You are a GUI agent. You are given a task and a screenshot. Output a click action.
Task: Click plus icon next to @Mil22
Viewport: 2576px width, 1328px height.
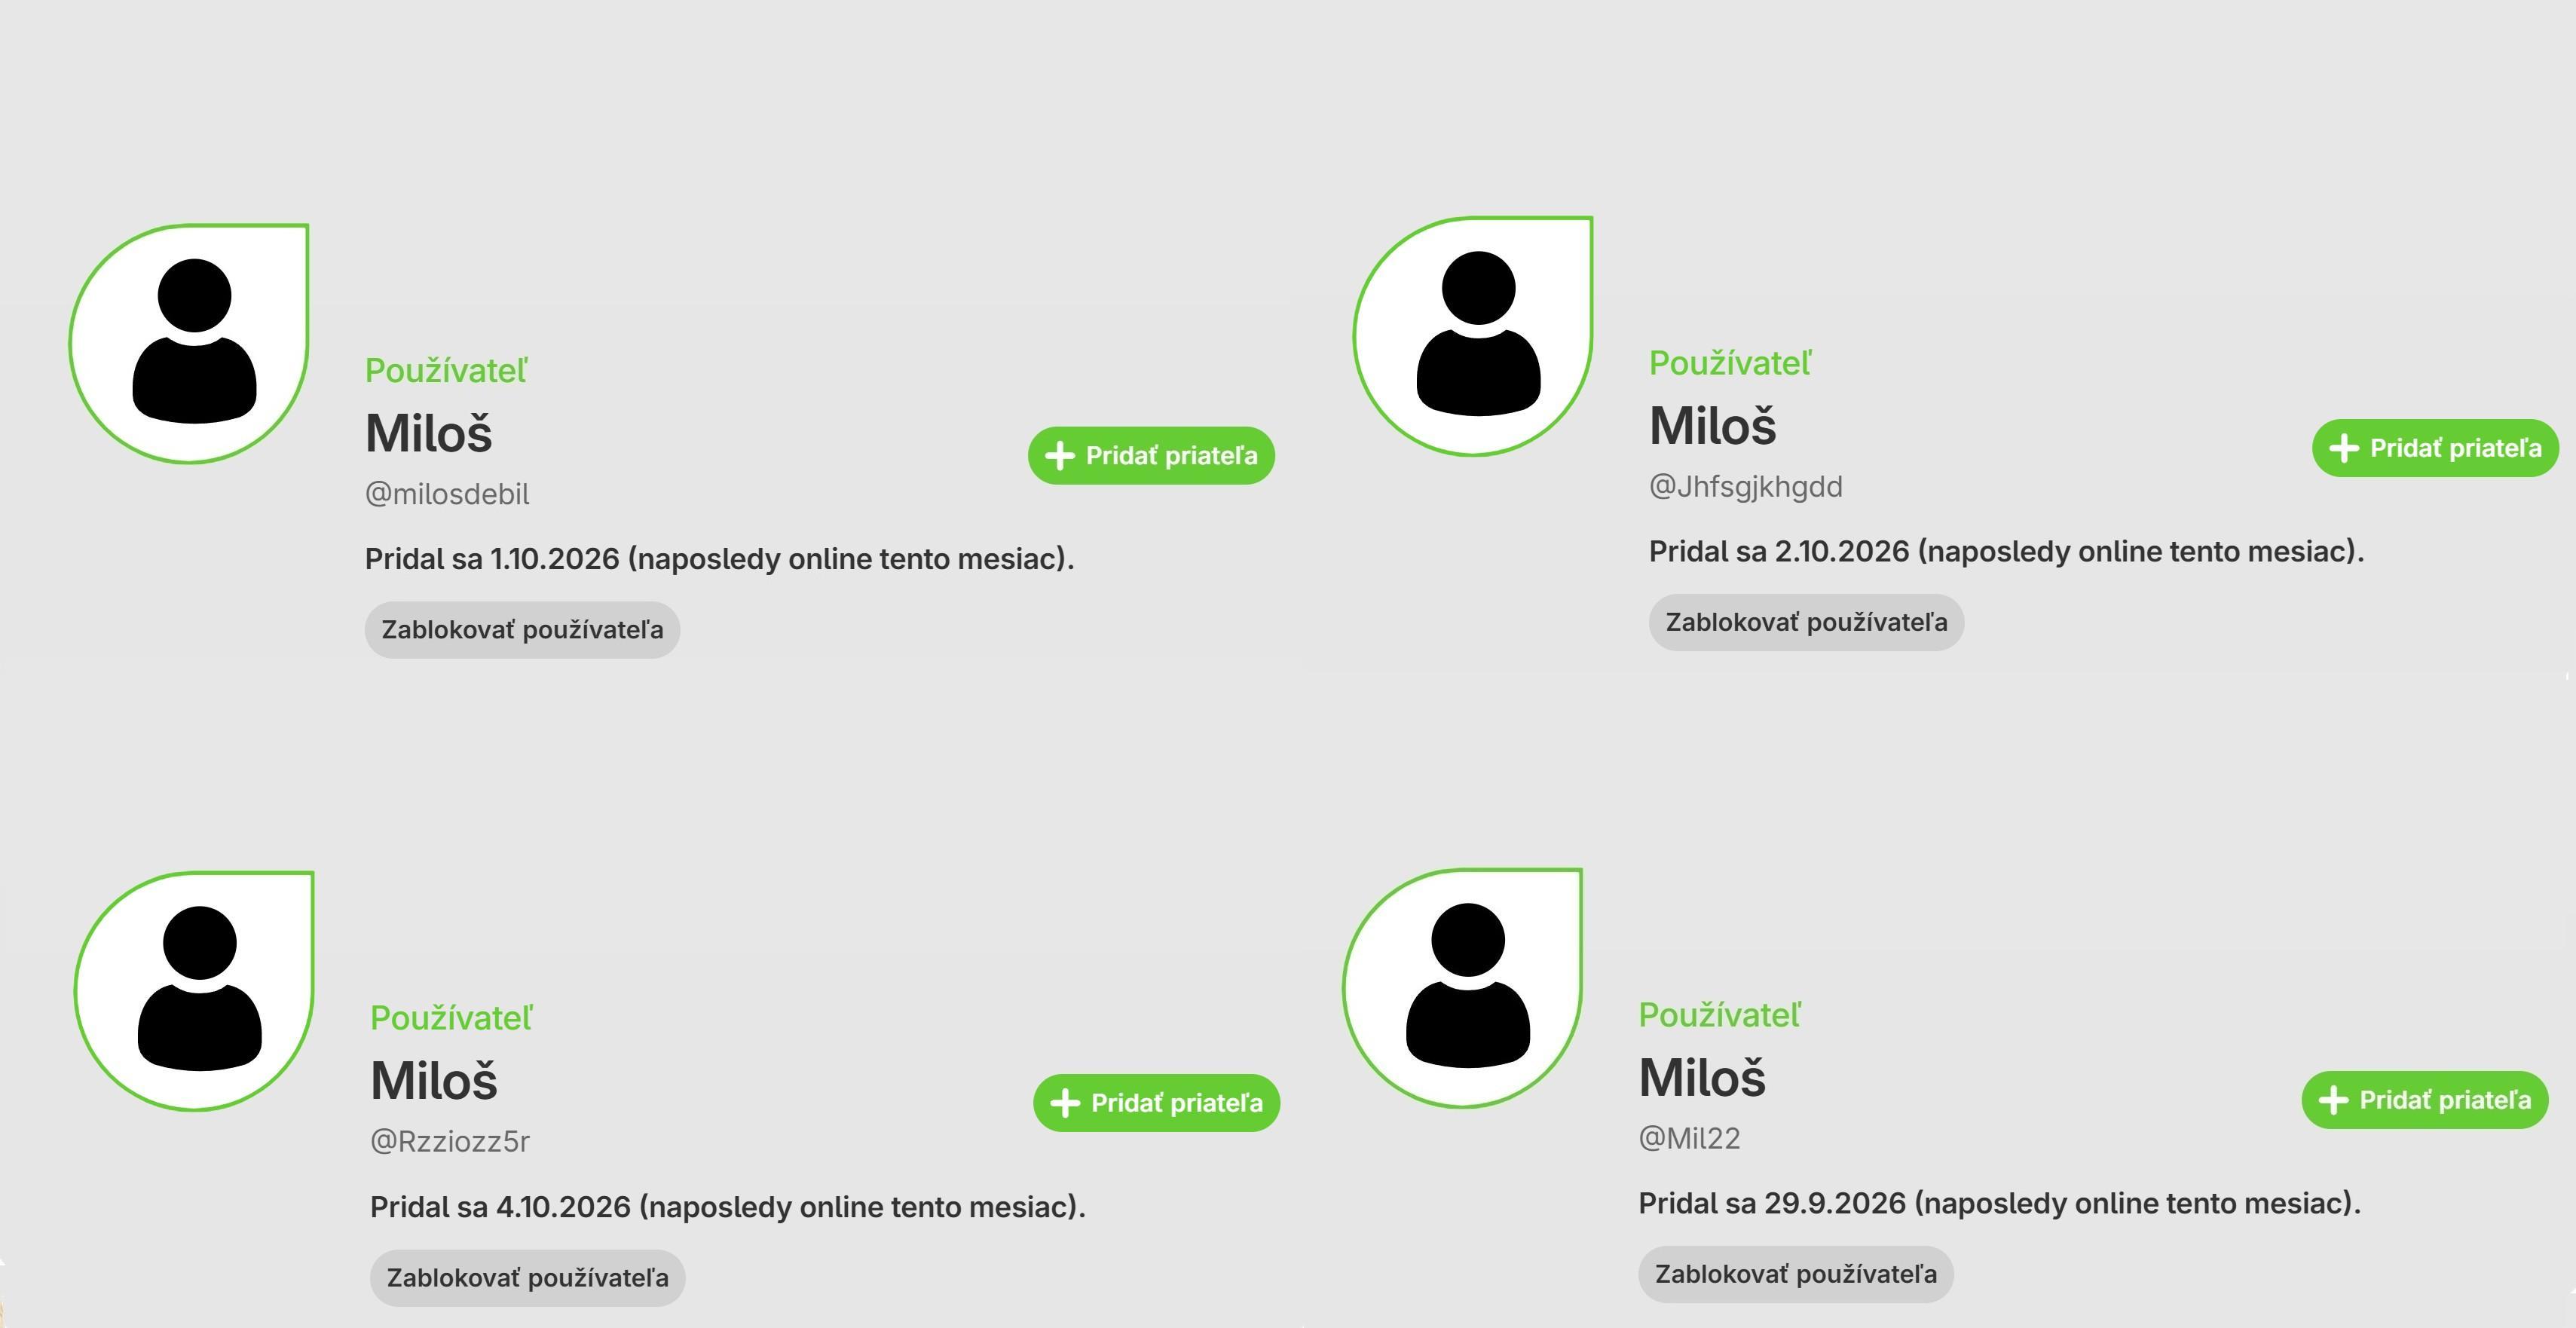(x=2333, y=1100)
